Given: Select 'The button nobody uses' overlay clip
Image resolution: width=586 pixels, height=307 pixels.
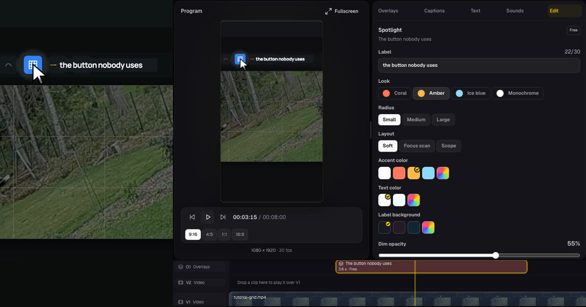Looking at the screenshot, I should click(x=431, y=267).
